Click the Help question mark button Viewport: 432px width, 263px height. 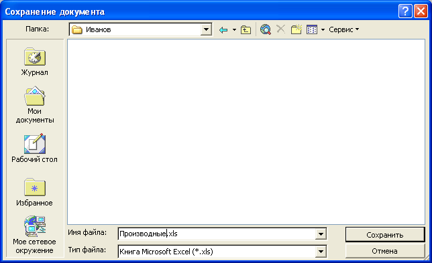405,11
